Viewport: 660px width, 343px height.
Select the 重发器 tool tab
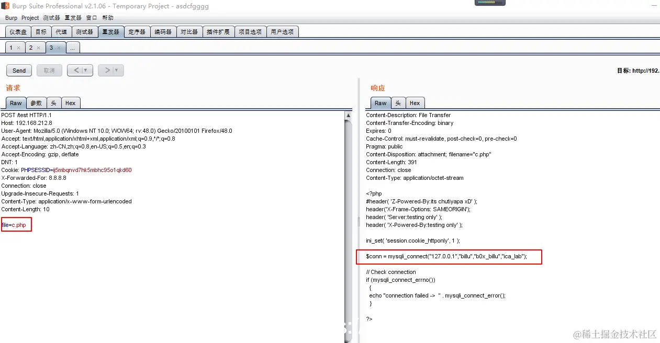(x=110, y=32)
